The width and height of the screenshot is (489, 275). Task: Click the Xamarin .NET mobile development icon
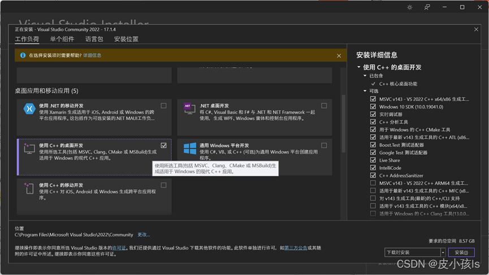pyautogui.click(x=29, y=108)
